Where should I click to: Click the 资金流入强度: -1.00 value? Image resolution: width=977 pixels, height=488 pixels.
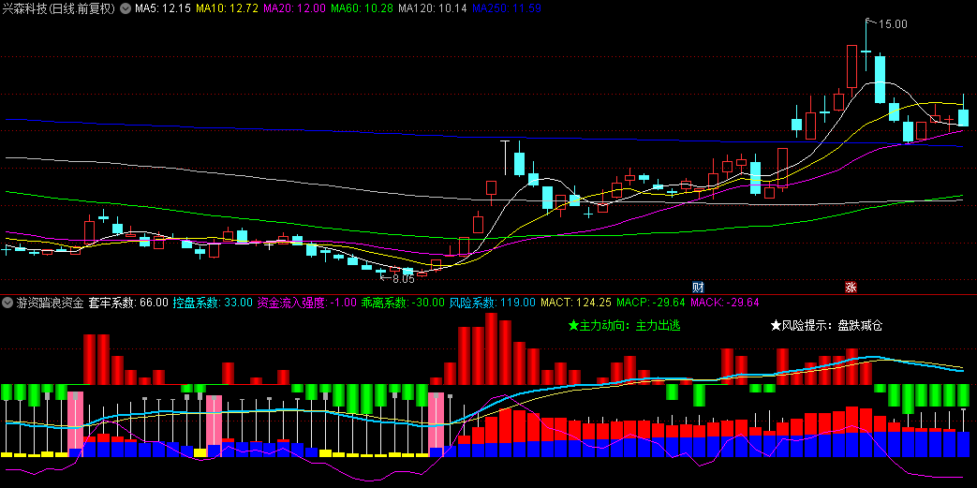[307, 303]
